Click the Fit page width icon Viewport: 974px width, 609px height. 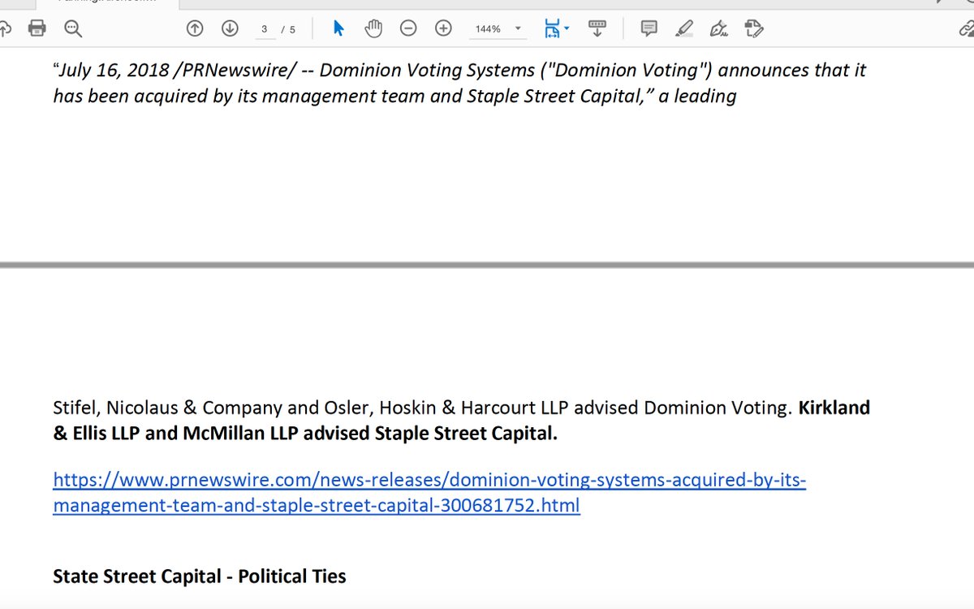point(552,29)
